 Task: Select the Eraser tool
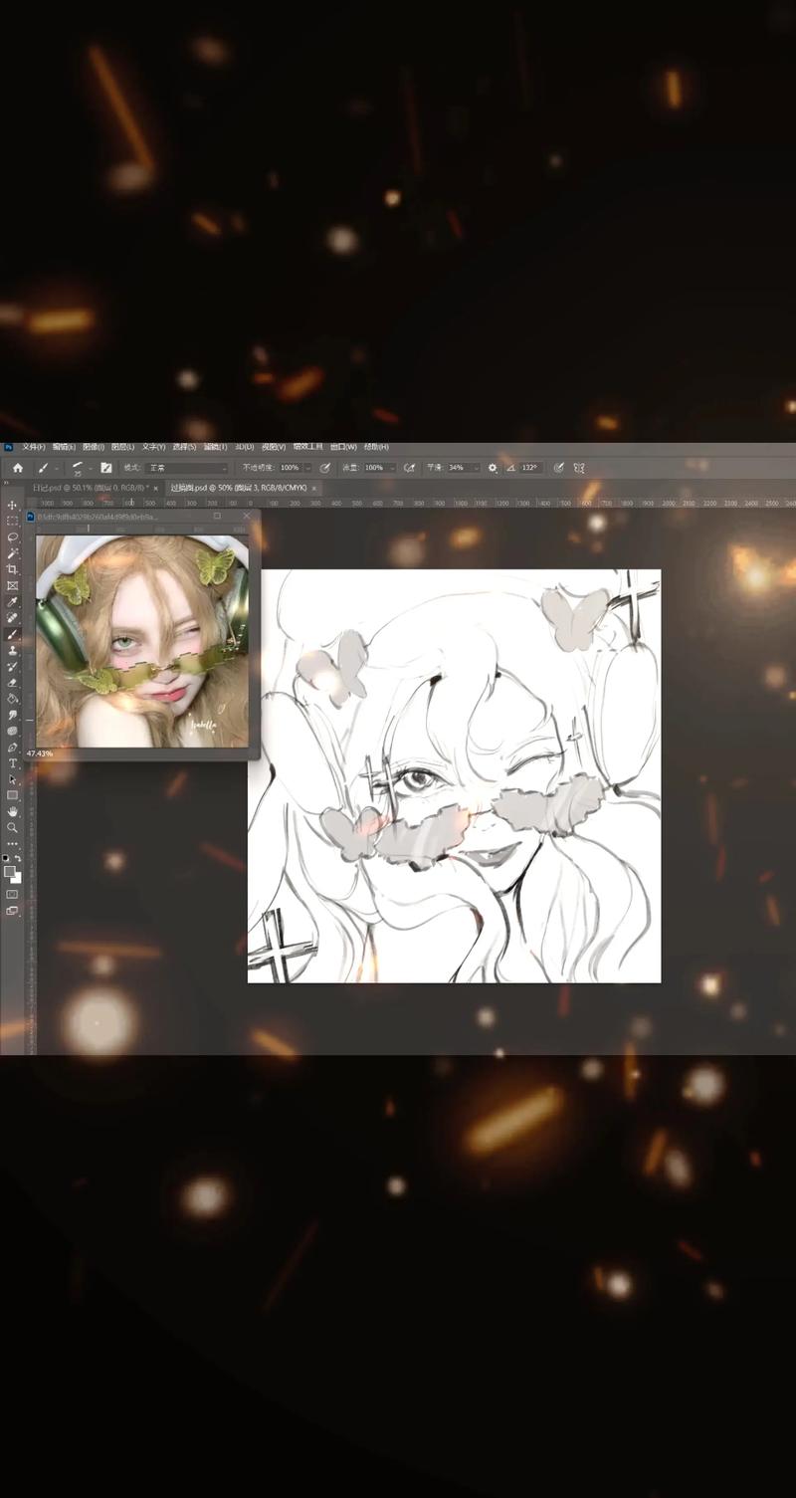tap(12, 683)
